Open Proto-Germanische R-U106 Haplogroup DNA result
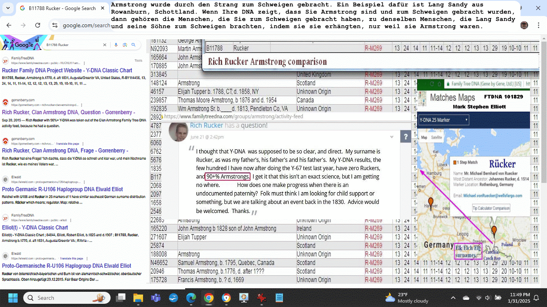The width and height of the screenshot is (547, 307). 67,266
